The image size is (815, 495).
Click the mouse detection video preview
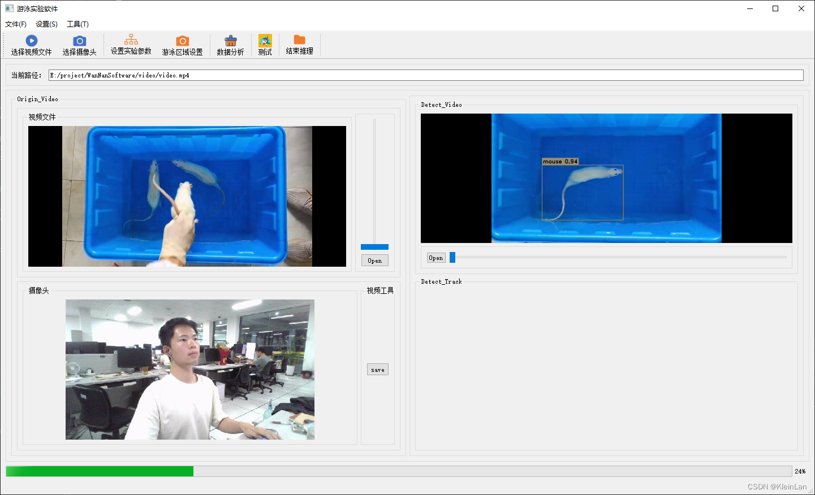pyautogui.click(x=606, y=178)
